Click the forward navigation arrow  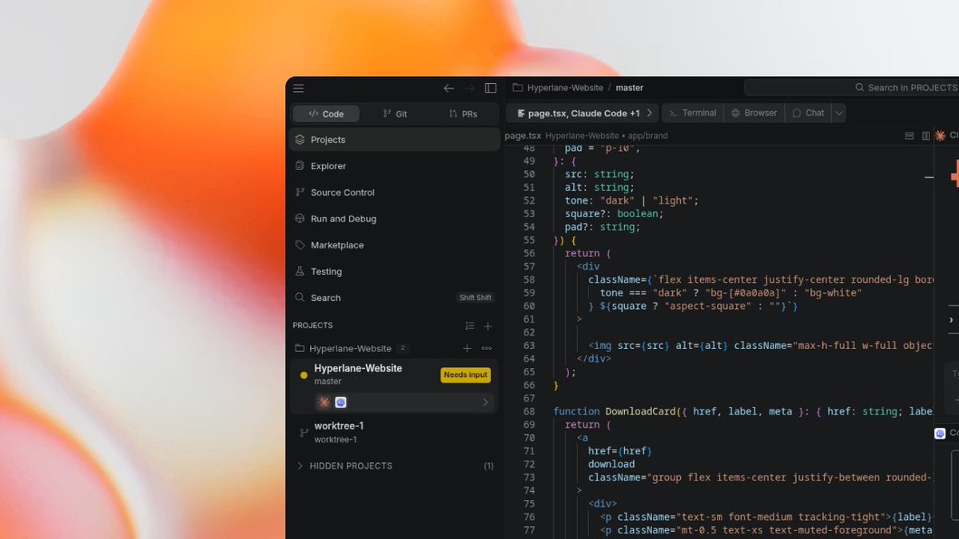pos(470,88)
